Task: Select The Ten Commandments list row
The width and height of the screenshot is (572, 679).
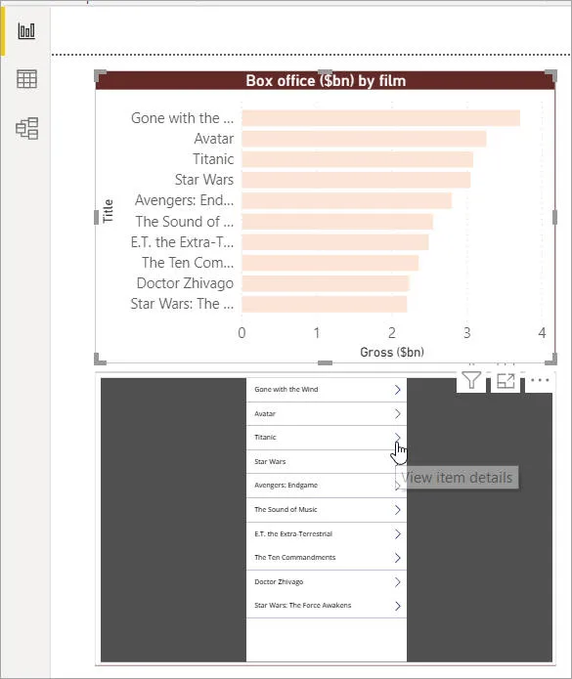Action: tap(327, 558)
